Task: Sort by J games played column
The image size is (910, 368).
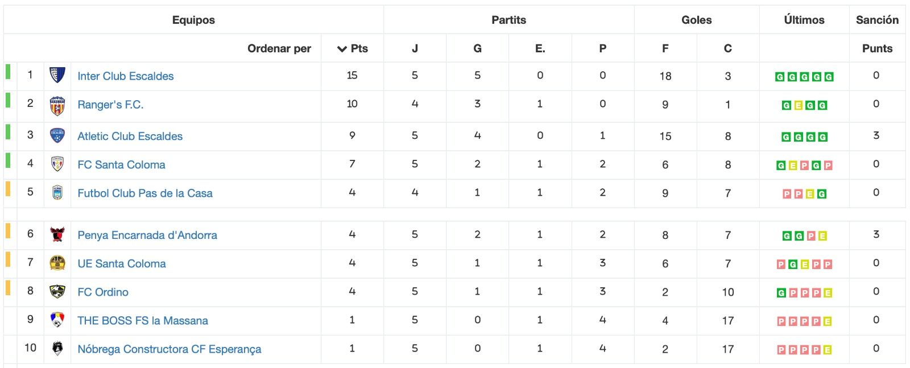Action: (x=415, y=48)
